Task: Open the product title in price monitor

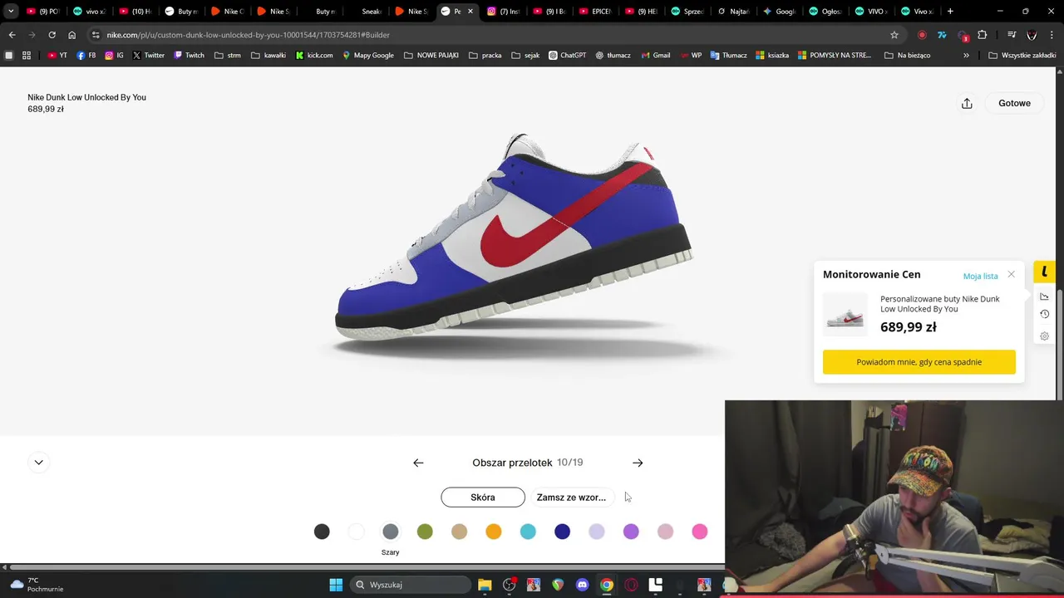Action: pyautogui.click(x=940, y=304)
